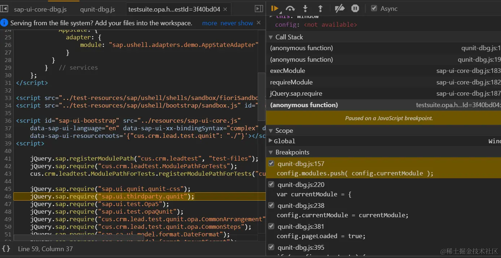The image size is (501, 258).
Task: Click the 'sap.ui.test.opaQunit' require line
Action: 107,211
